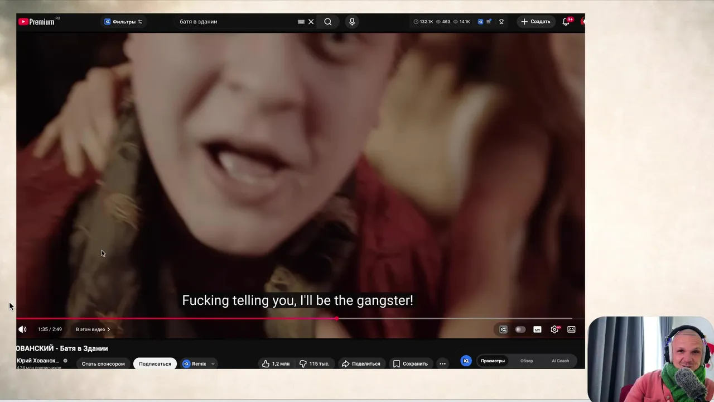Click the Поделиться share button

point(361,364)
